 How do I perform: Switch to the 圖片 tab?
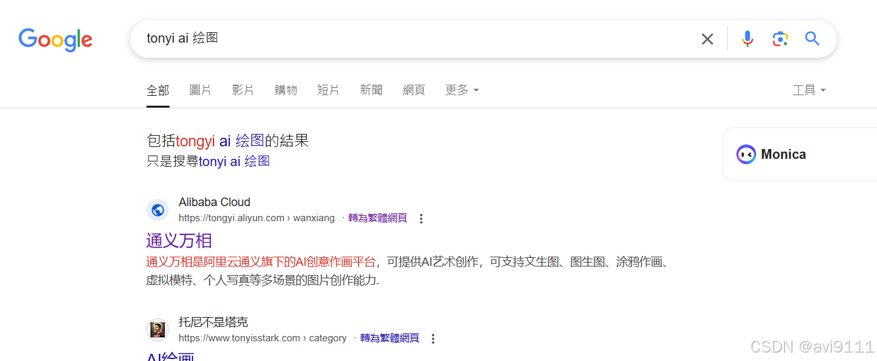pyautogui.click(x=200, y=91)
